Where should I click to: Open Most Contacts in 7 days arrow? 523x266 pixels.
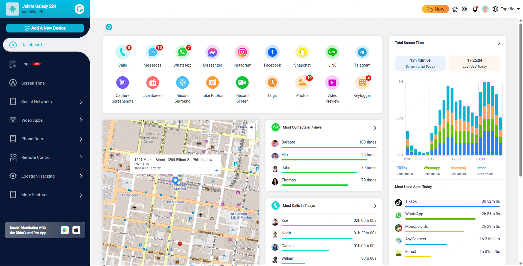click(x=375, y=128)
